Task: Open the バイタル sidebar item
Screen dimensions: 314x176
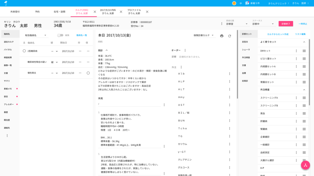Action: pyautogui.click(x=8, y=50)
